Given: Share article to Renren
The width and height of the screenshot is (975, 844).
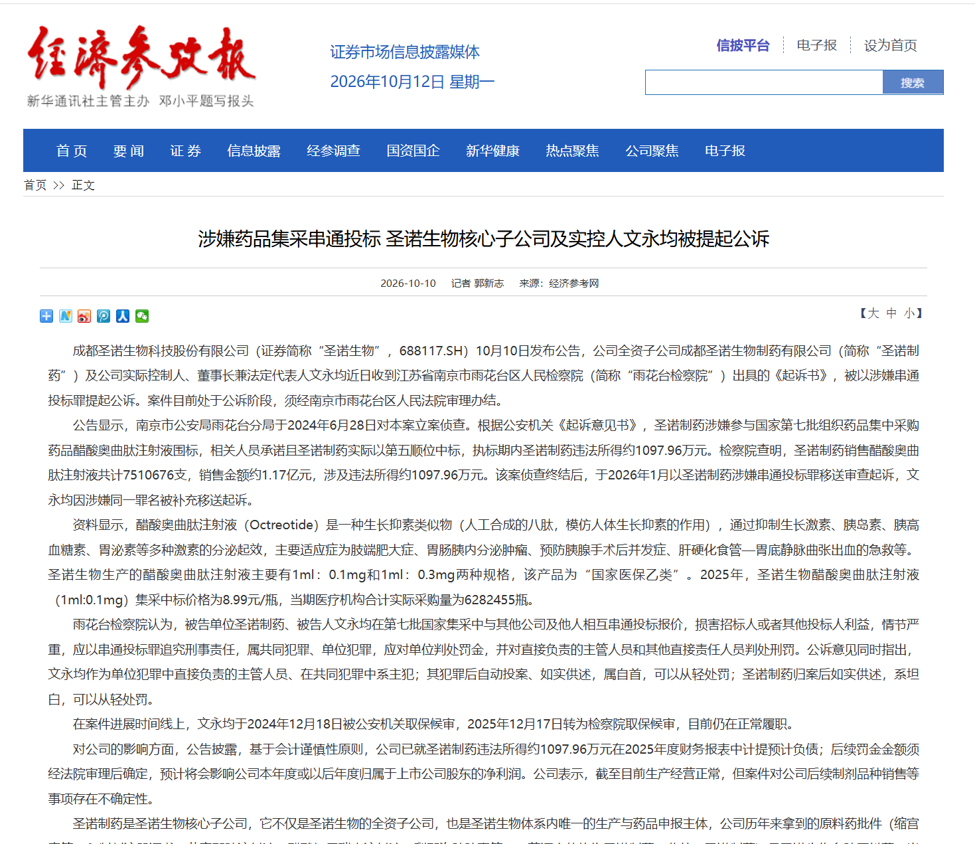Looking at the screenshot, I should pos(123,316).
